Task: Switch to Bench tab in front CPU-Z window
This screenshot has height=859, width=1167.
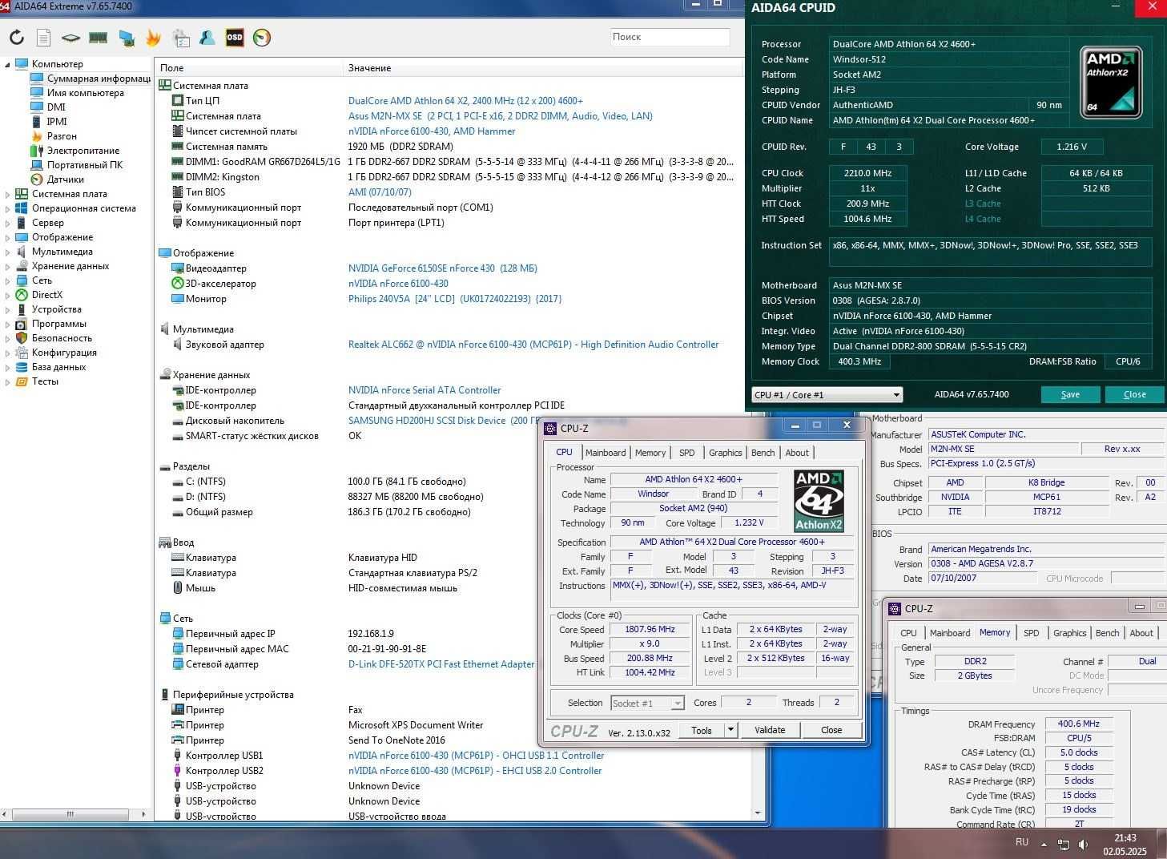Action: (x=763, y=453)
